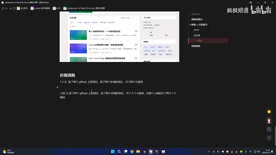
Task: Go forward with the right arrow
Action: [x=10, y=8]
